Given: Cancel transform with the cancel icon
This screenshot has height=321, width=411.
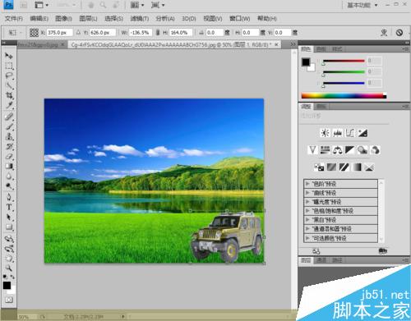Looking at the screenshot, I should pos(399,33).
